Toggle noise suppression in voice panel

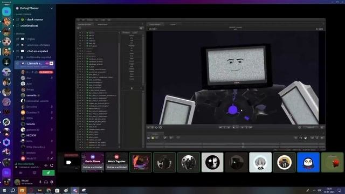(x=46, y=165)
